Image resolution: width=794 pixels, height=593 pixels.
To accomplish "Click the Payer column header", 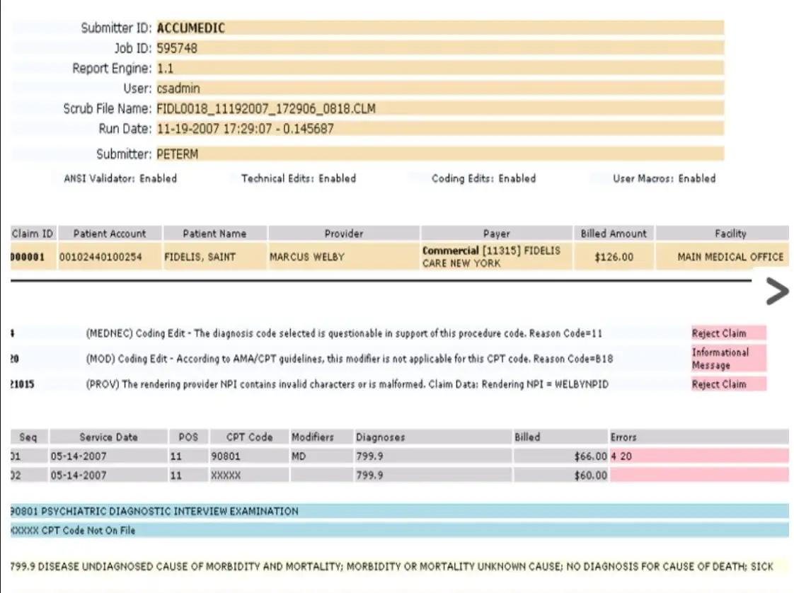I will [496, 233].
